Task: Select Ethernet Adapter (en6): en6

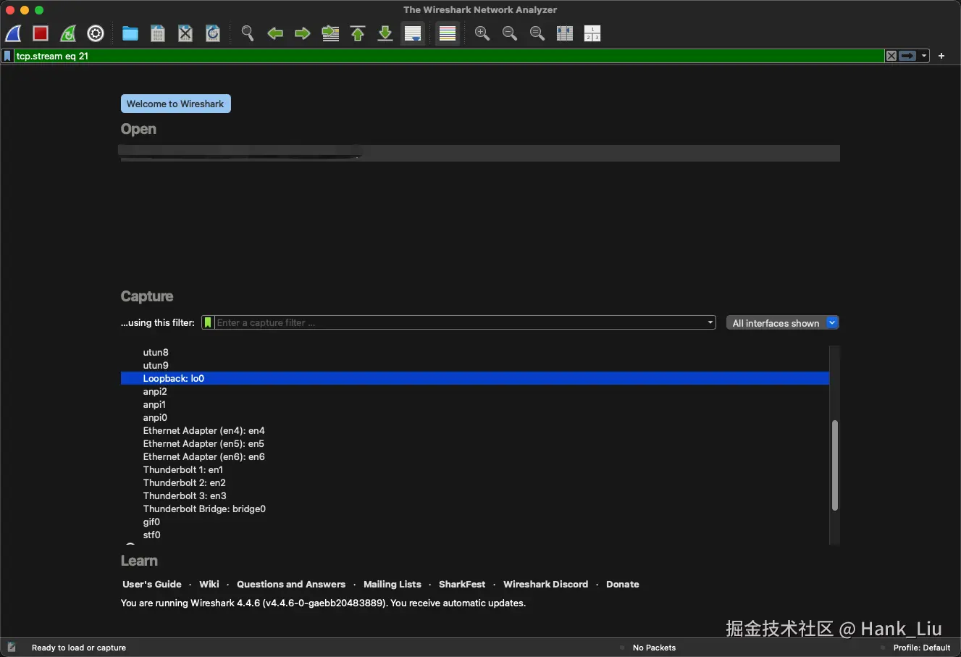Action: (475, 457)
